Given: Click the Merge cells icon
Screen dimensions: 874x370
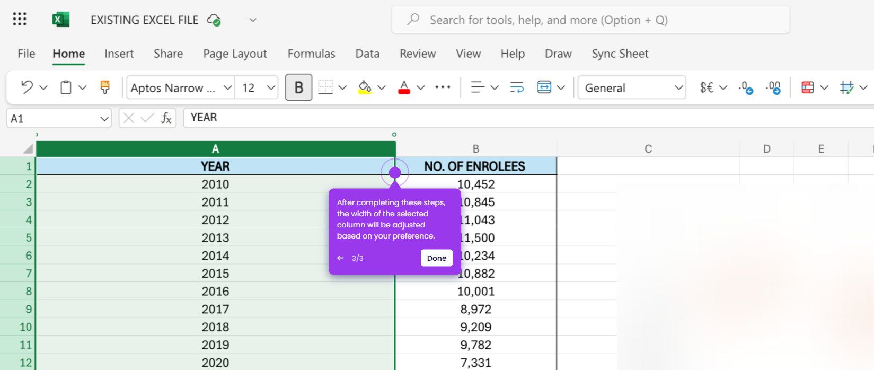Looking at the screenshot, I should pyautogui.click(x=544, y=87).
